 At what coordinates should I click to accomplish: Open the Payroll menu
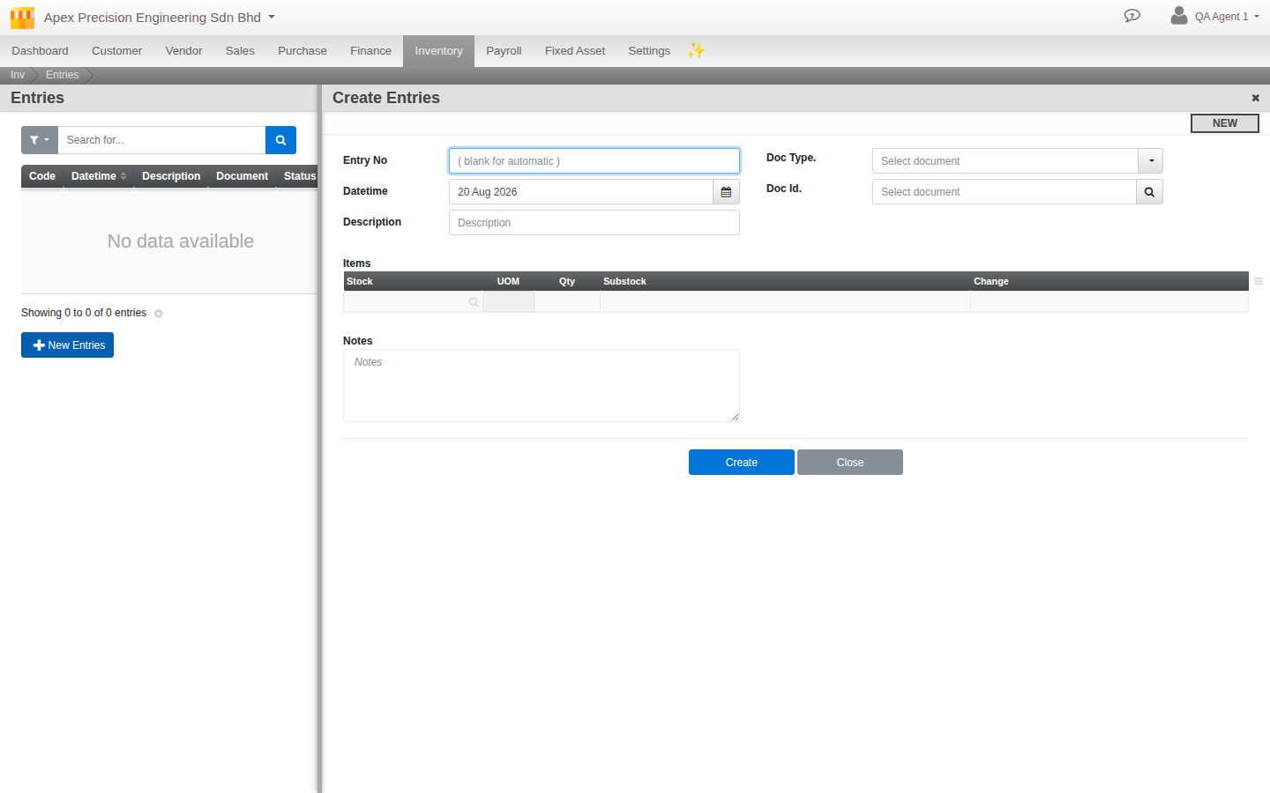[504, 51]
